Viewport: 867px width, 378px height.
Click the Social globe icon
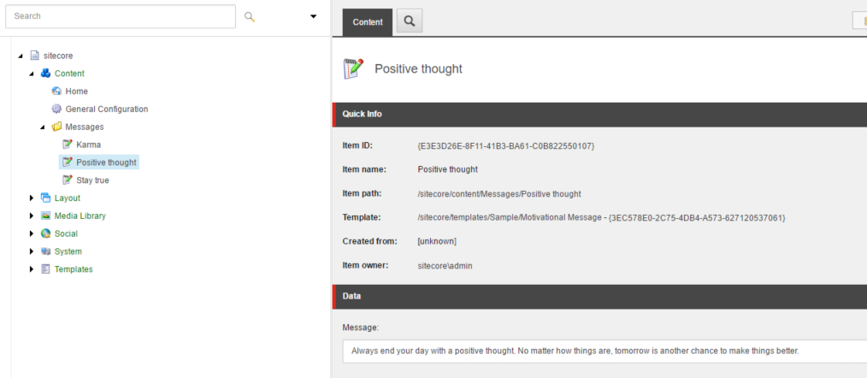click(x=46, y=233)
